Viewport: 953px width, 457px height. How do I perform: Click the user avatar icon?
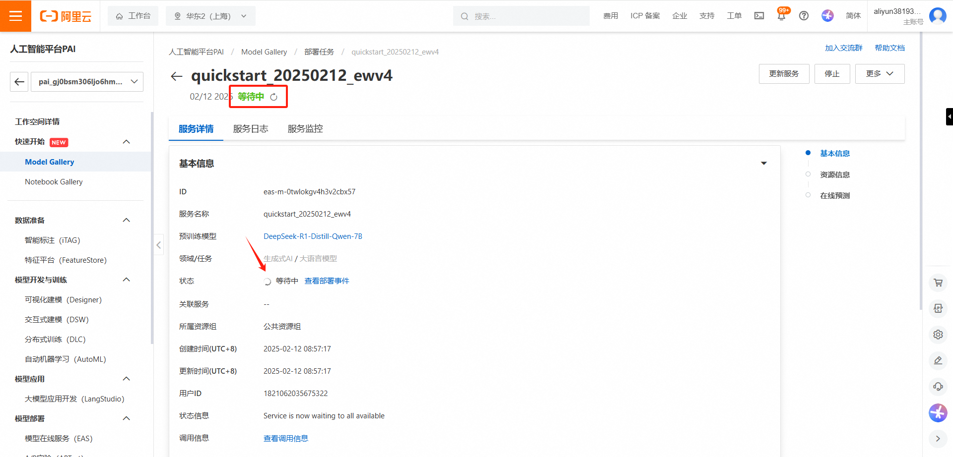[x=938, y=16]
